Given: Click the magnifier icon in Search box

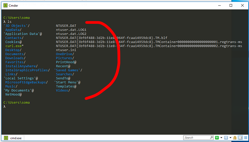Looking at the screenshot, I should click(211, 137).
